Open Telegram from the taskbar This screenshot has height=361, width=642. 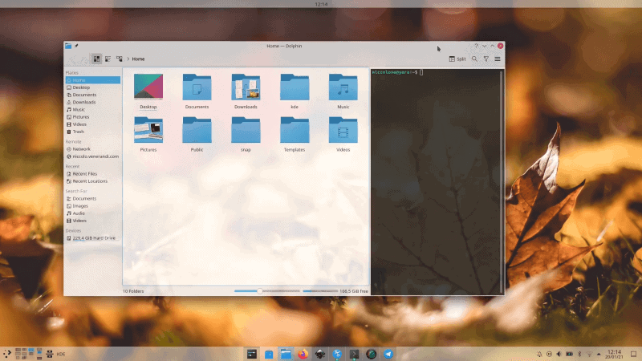(x=389, y=354)
